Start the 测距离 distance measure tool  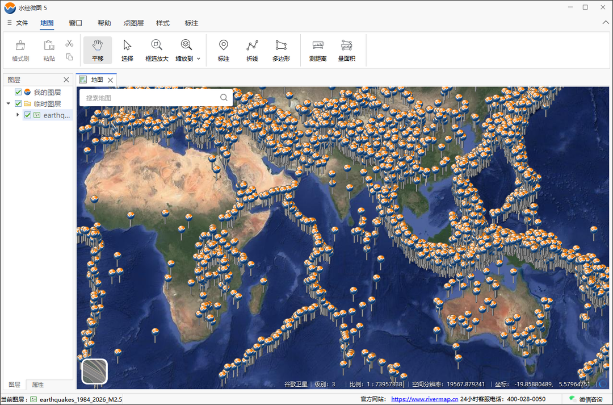[x=318, y=51]
